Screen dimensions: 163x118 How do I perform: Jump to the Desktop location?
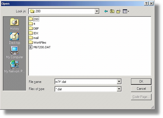[x=14, y=38]
